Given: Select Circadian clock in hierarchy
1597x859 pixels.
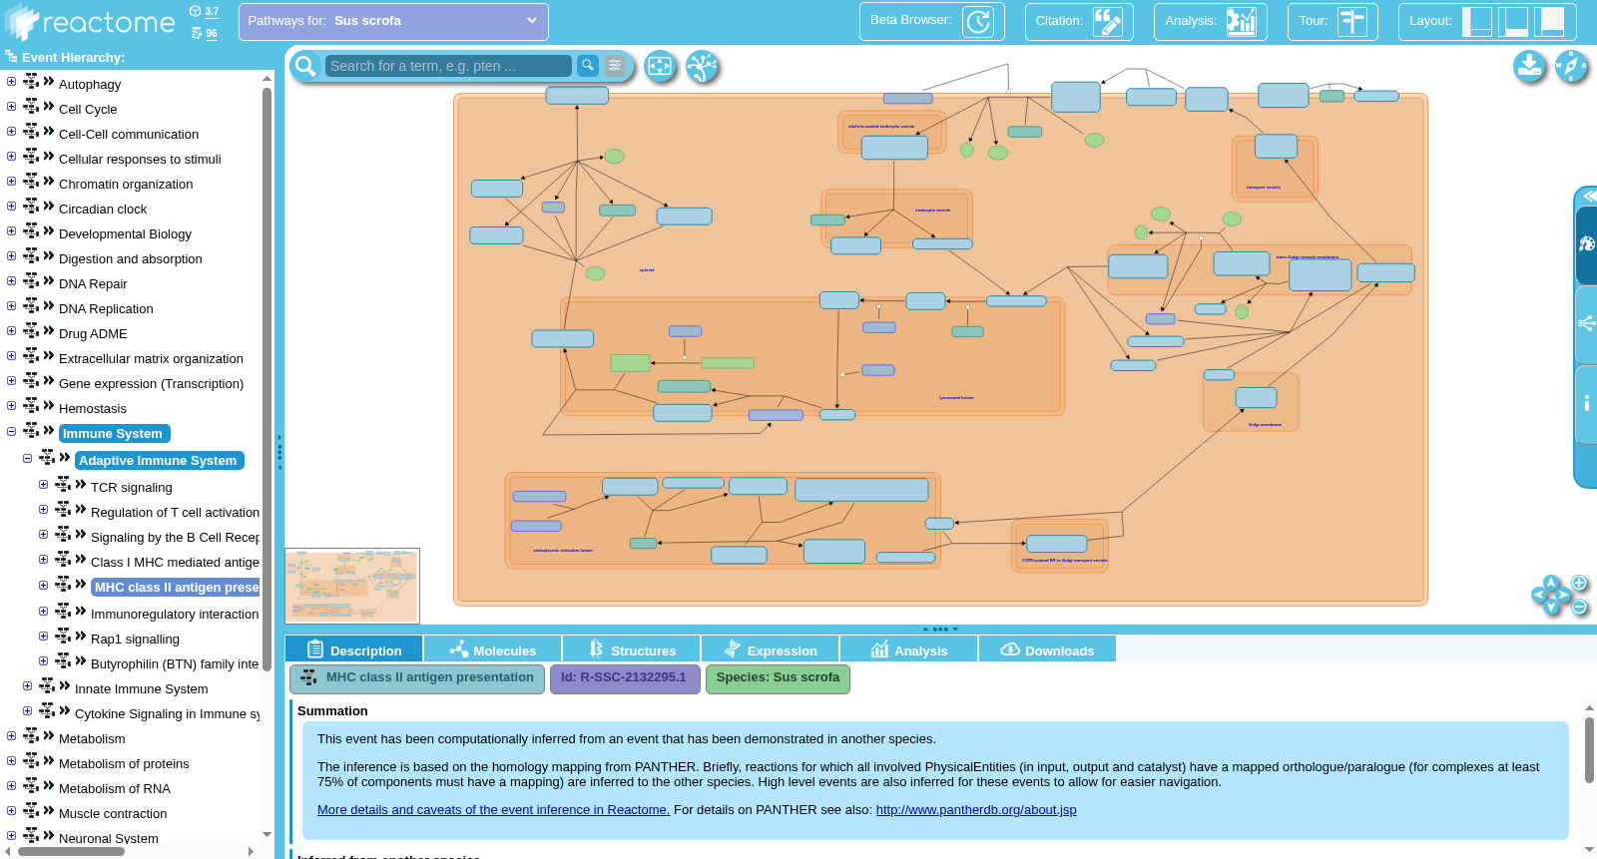Looking at the screenshot, I should [x=103, y=210].
